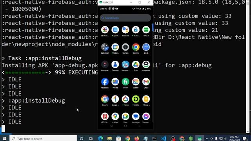Launch the Calculator app on the phone
The width and height of the screenshot is (251, 141).
[105, 47]
